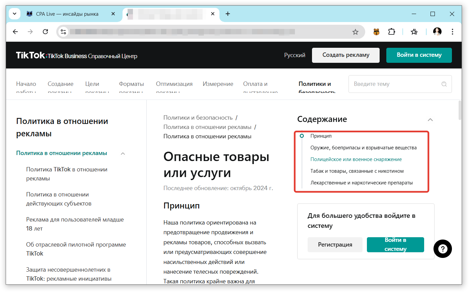The width and height of the screenshot is (469, 292).
Task: Close the second browser tab
Action: pos(213,14)
